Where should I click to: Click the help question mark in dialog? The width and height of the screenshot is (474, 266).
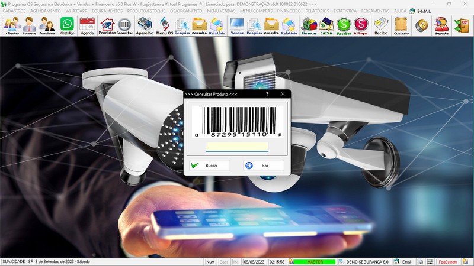267,94
